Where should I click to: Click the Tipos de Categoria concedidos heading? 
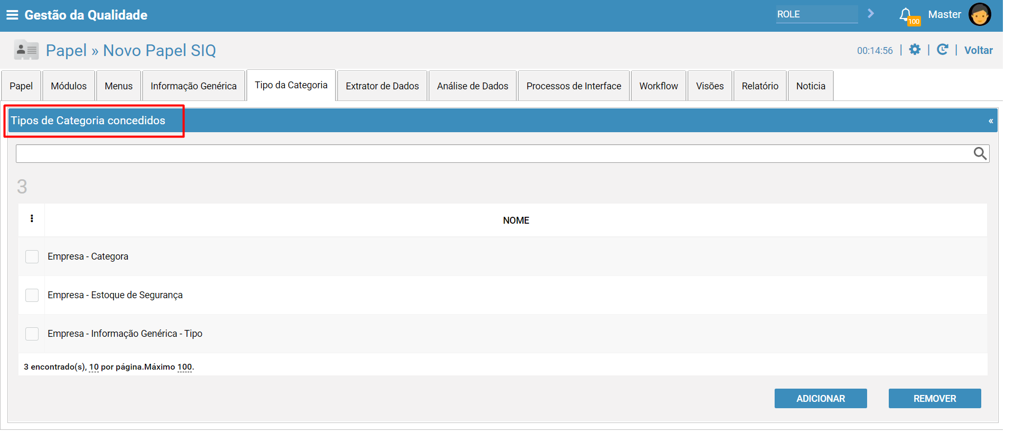coord(88,121)
